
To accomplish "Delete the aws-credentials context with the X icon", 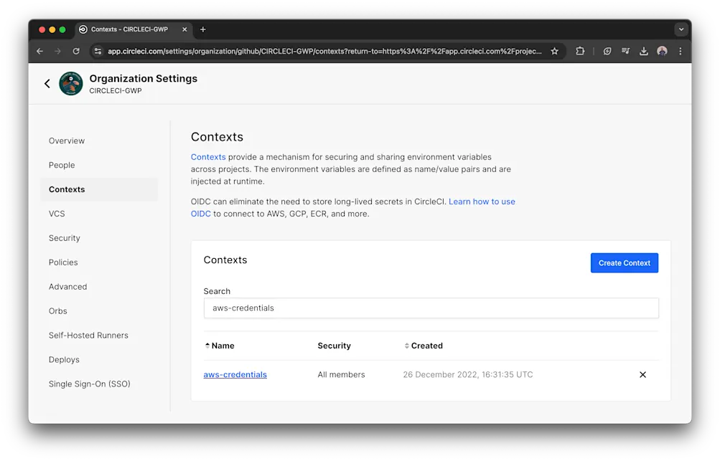I will (642, 375).
